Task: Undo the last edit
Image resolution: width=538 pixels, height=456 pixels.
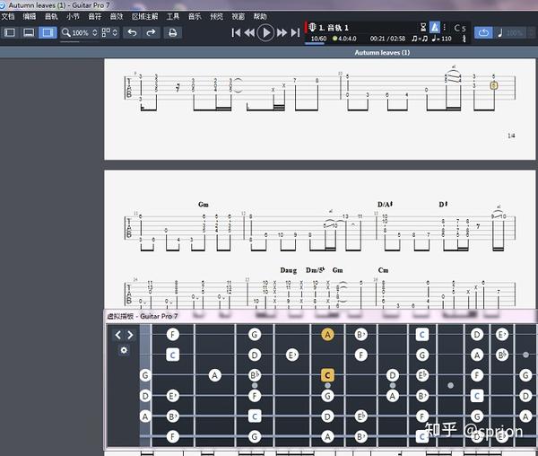Action: [x=132, y=32]
